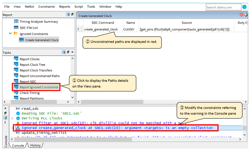Close the Tasks panel with its X icon

(x=72, y=52)
